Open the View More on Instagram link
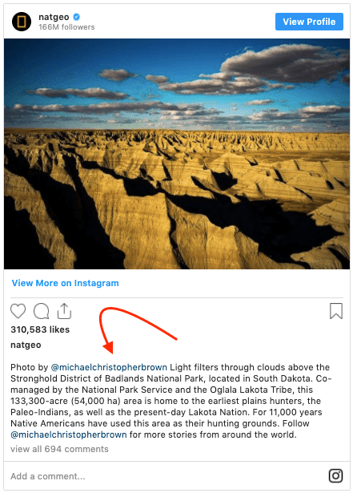353x493 pixels. point(66,283)
